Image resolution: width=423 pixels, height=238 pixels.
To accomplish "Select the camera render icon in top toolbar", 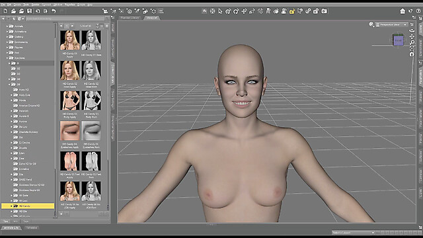I will coord(325,11).
